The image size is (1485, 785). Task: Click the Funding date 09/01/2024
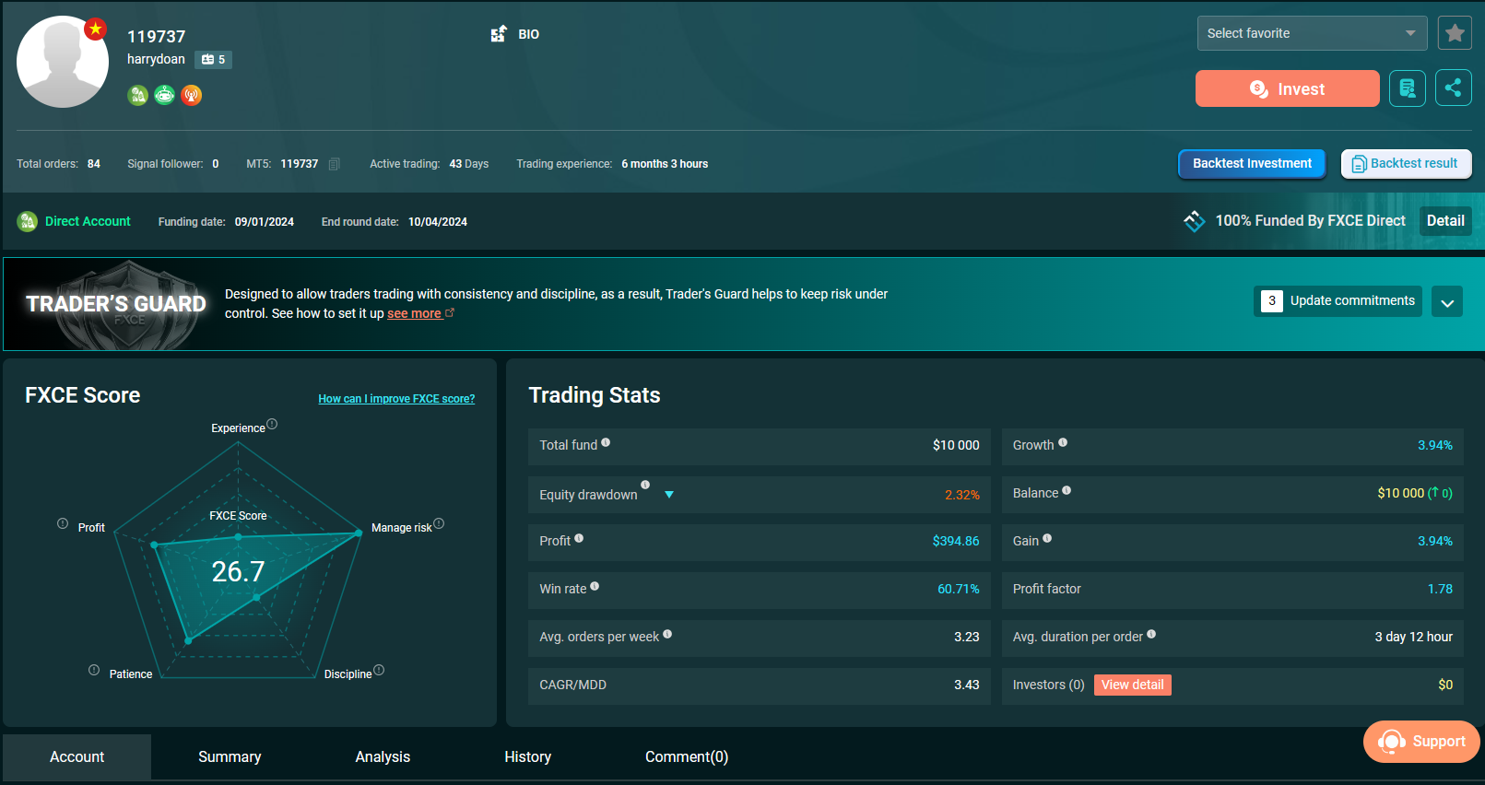(265, 222)
